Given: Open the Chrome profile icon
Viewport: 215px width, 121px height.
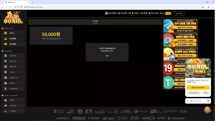Looking at the screenshot, I should coord(208,7).
